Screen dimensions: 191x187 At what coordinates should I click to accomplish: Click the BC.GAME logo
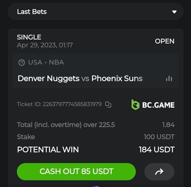153,105
